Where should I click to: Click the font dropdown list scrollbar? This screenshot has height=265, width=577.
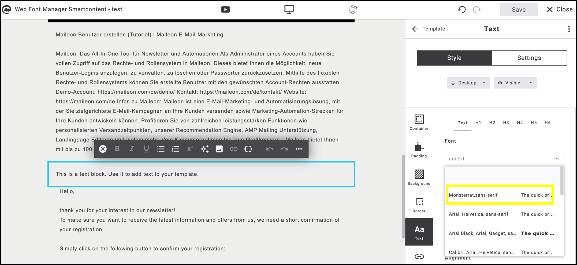562,180
